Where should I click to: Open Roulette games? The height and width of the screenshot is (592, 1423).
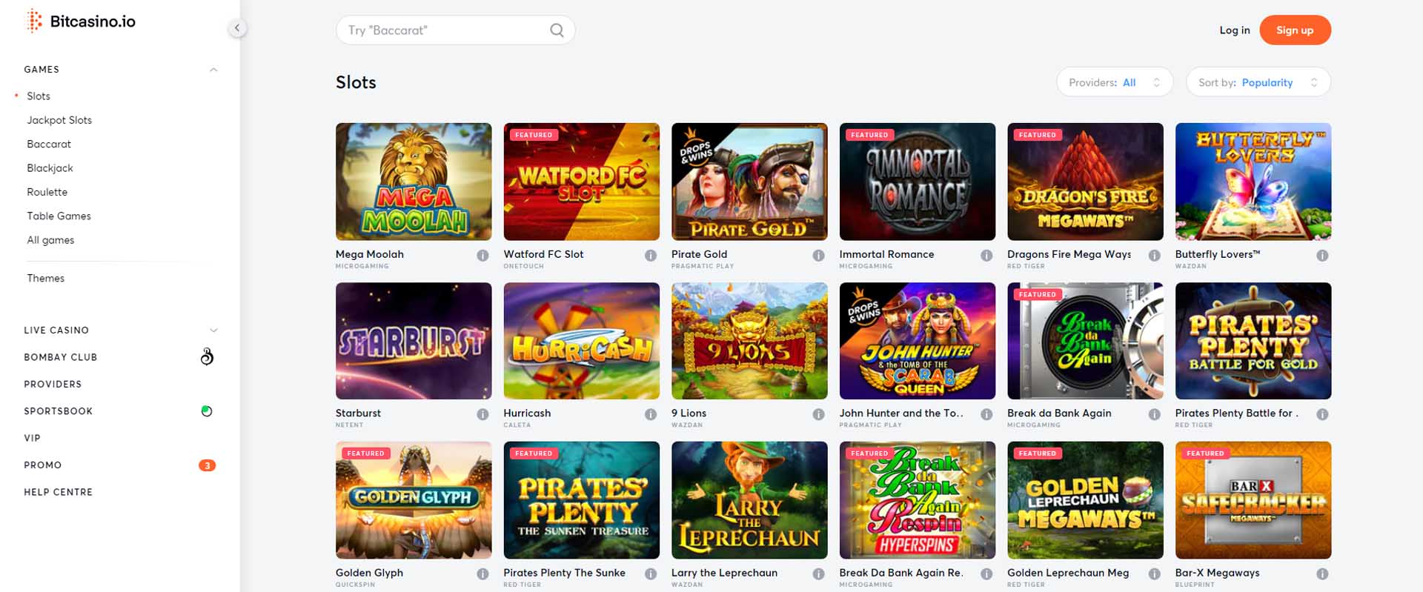click(x=47, y=192)
